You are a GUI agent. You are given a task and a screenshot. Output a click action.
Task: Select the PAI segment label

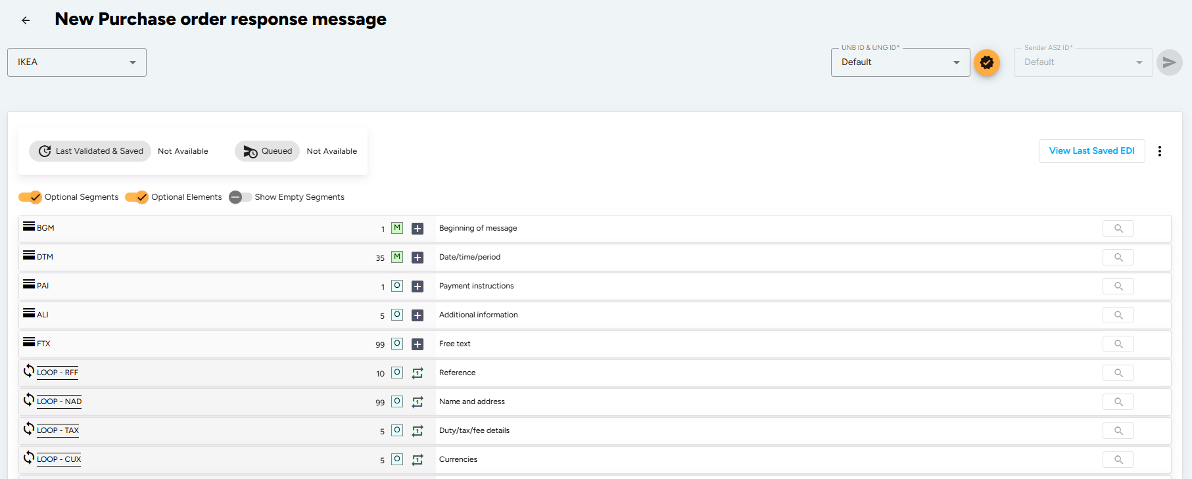[x=43, y=286]
